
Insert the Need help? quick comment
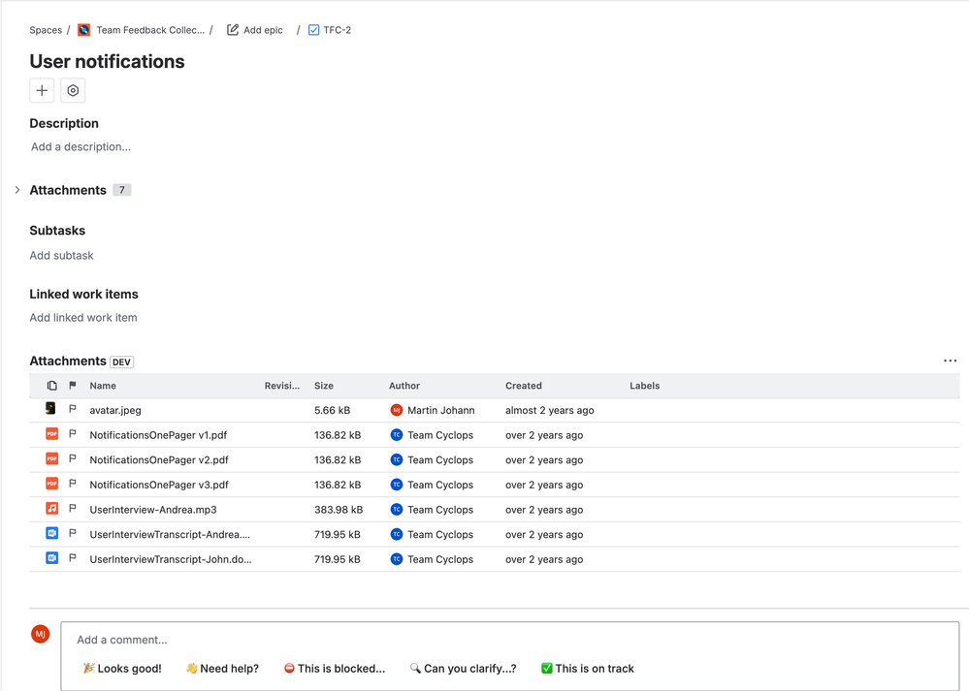[x=222, y=668]
